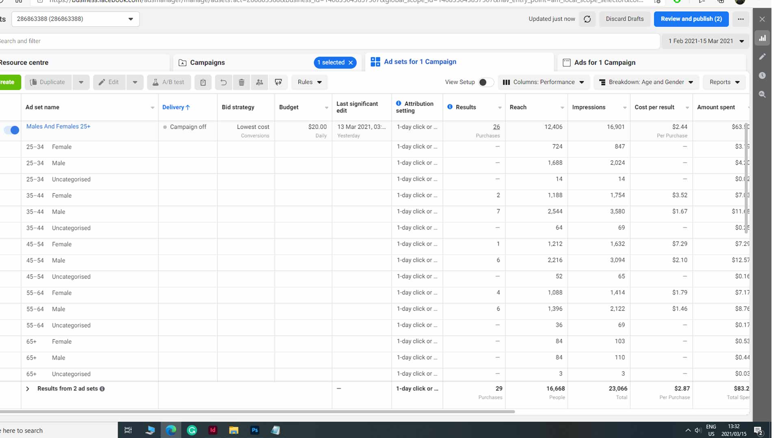Open the history clock icon in sidebar
Screen dimensions: 780x438
tap(763, 75)
